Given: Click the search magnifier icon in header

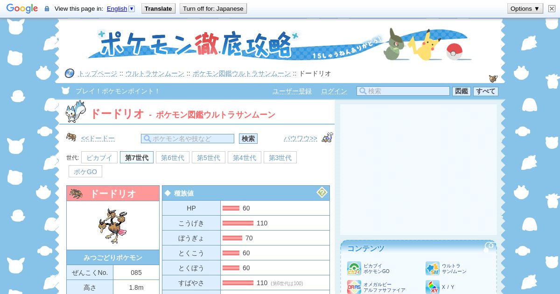Looking at the screenshot, I should point(362,91).
